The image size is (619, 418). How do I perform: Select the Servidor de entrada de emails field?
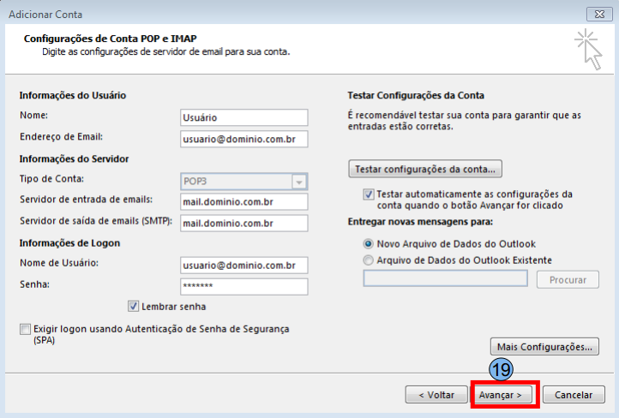coord(243,202)
